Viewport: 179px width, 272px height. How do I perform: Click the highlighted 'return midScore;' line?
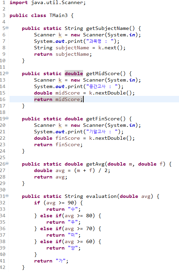(59, 99)
